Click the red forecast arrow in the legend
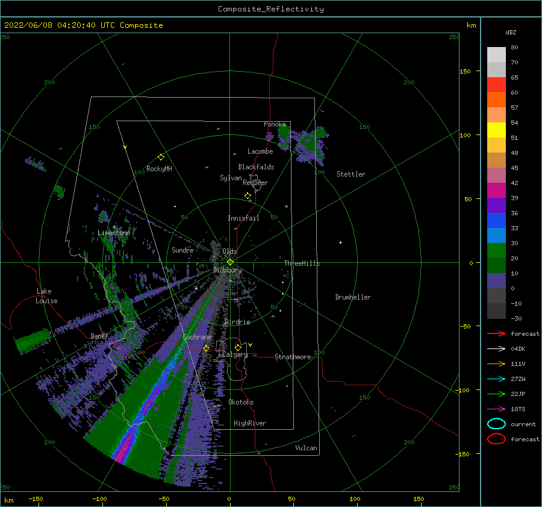Image resolution: width=542 pixels, height=507 pixels. pyautogui.click(x=496, y=333)
